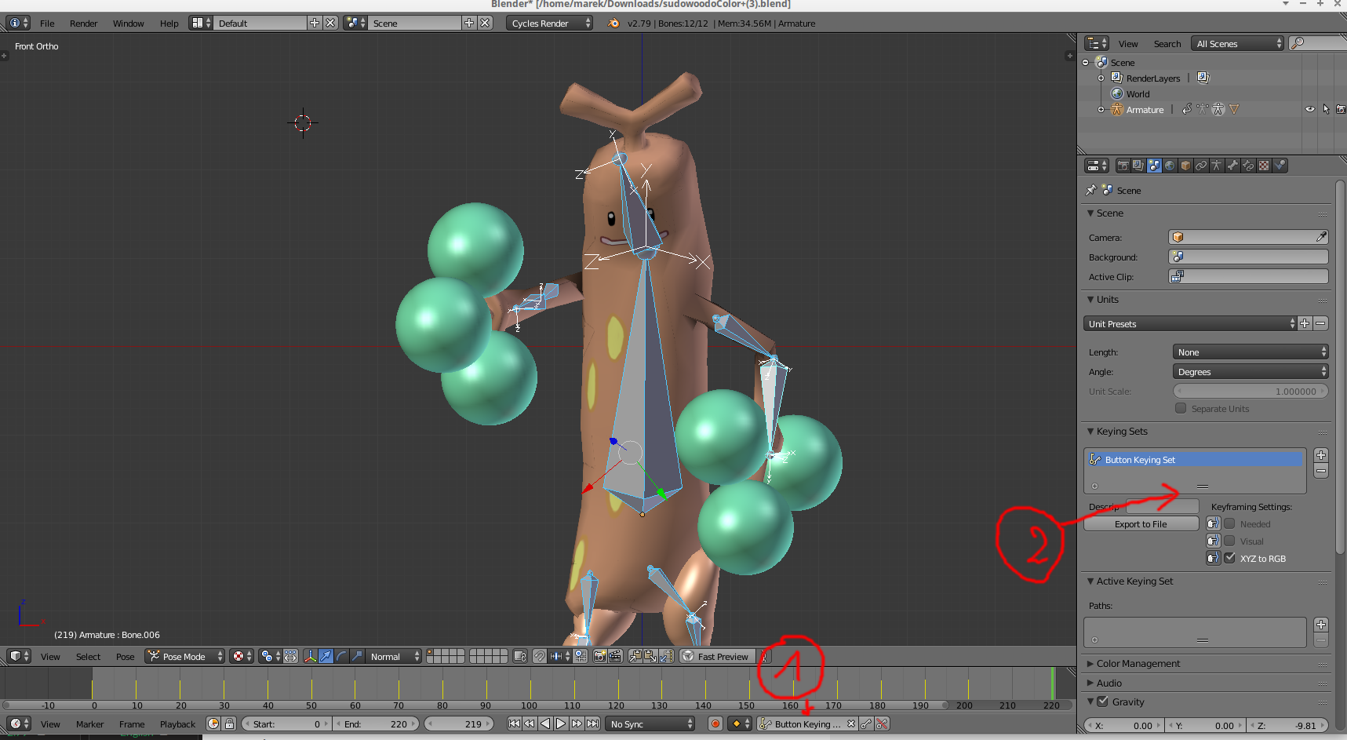
Task: Toggle the 3D manipulator axis icon
Action: [x=310, y=656]
